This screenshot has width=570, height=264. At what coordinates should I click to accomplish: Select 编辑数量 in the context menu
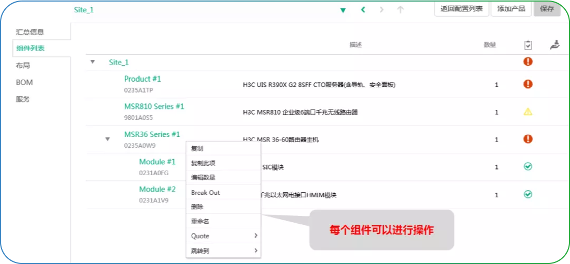[223, 178]
